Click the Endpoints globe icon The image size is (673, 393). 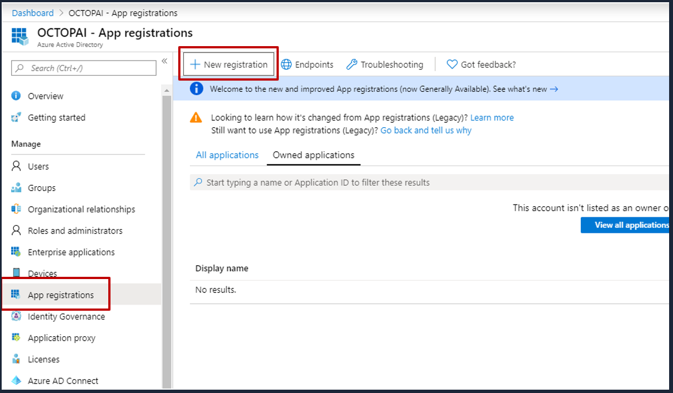click(x=287, y=64)
